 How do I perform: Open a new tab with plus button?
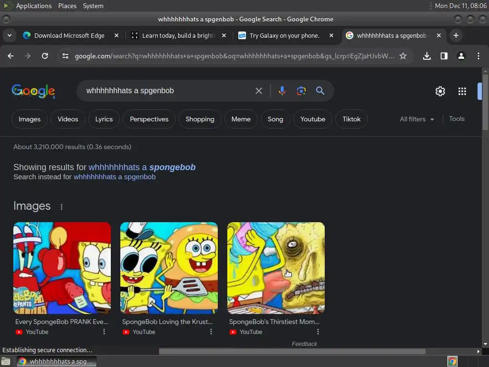pyautogui.click(x=456, y=35)
